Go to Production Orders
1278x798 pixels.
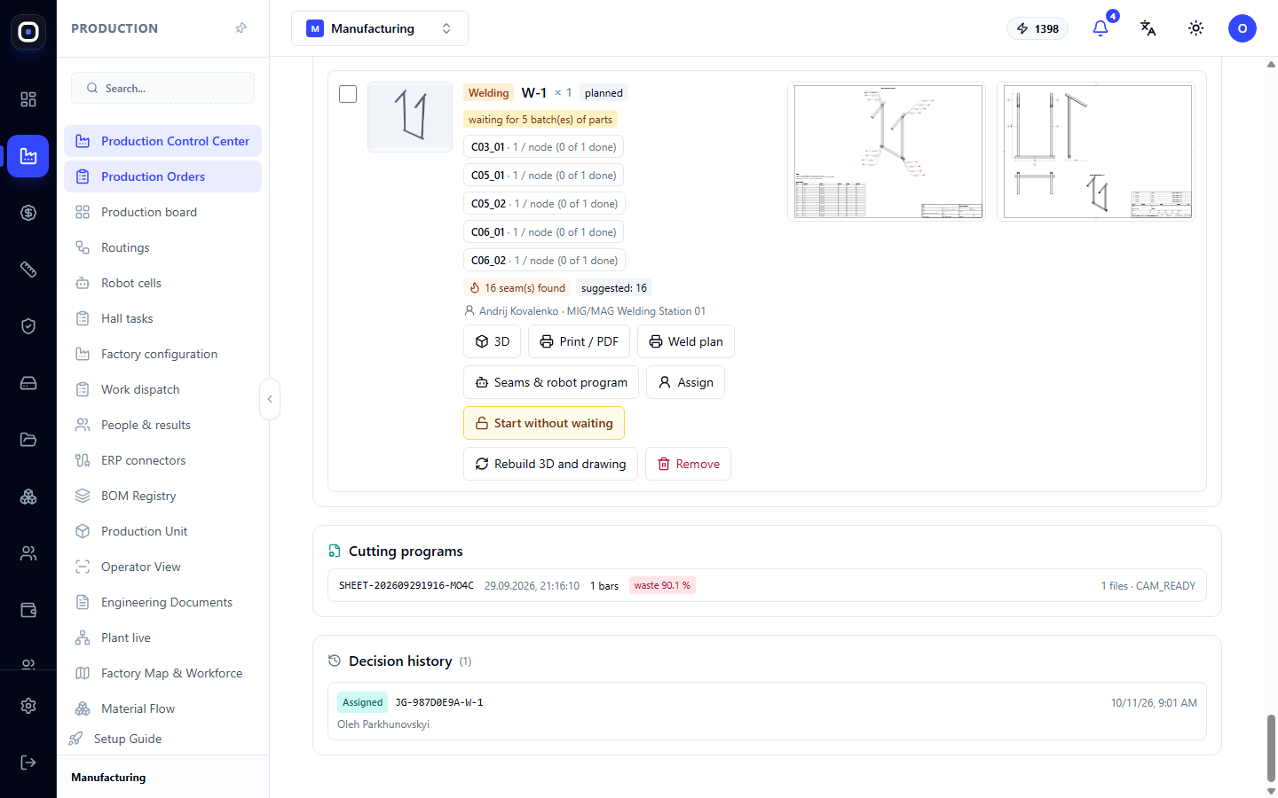point(162,176)
